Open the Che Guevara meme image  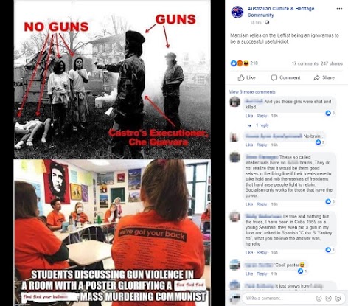tap(112, 153)
